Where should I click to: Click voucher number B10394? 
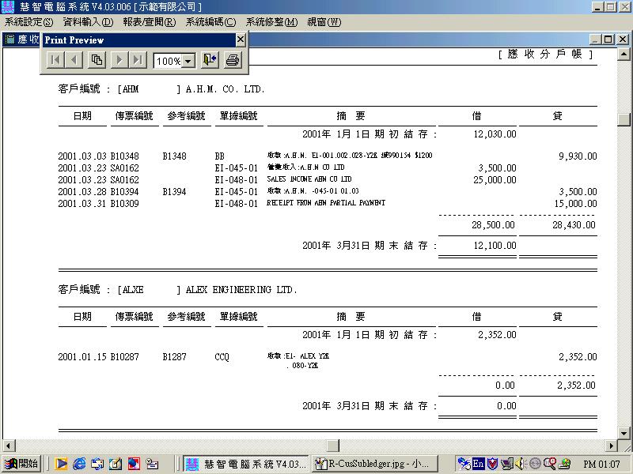(124, 191)
